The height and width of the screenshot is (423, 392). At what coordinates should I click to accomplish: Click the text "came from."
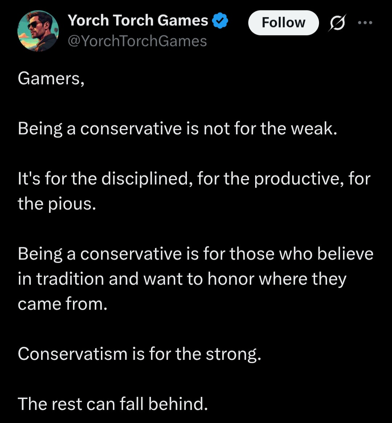[x=62, y=304]
